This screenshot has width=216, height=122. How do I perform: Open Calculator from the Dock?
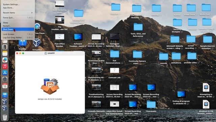tap(5, 47)
